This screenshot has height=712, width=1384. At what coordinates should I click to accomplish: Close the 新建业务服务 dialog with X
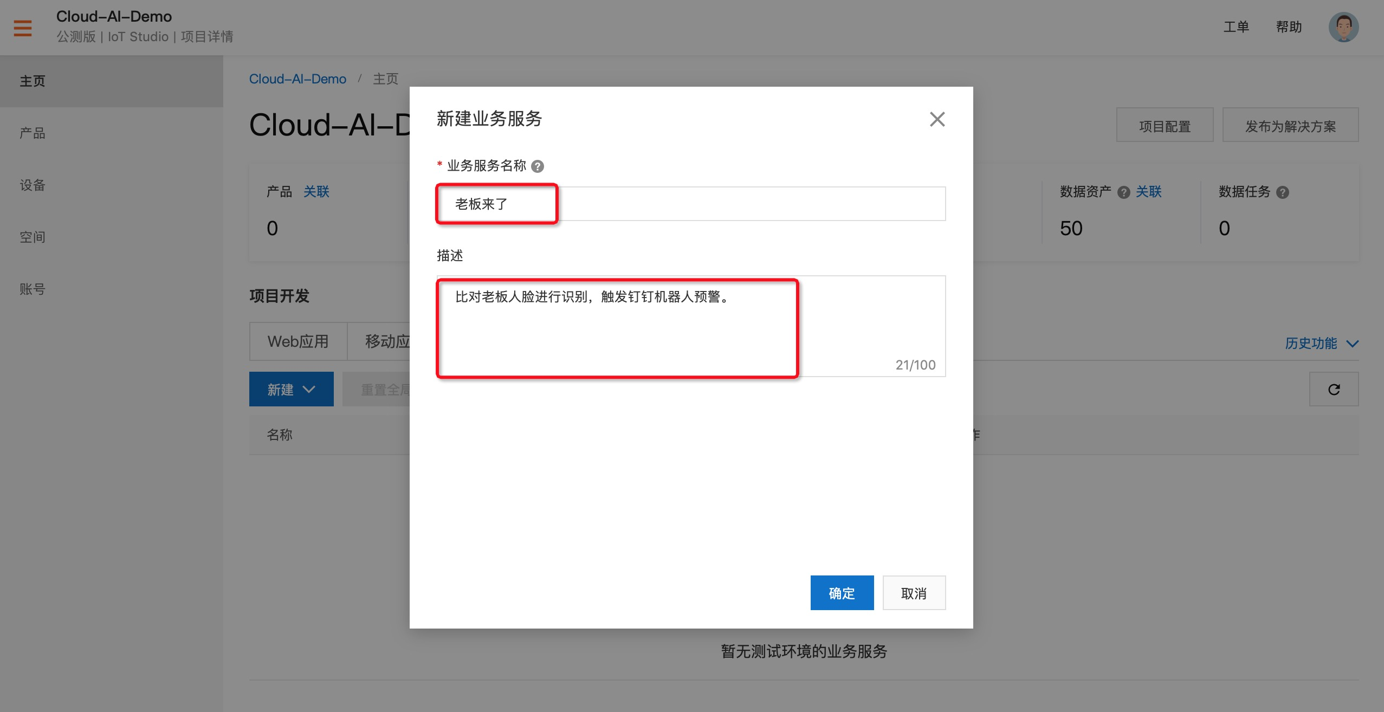(x=937, y=119)
